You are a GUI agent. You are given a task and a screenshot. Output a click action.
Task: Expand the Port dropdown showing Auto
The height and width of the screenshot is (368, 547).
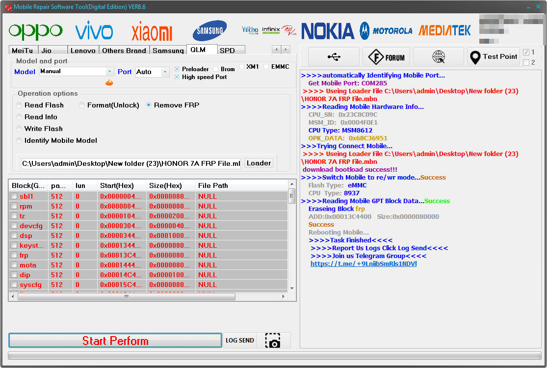[x=165, y=72]
